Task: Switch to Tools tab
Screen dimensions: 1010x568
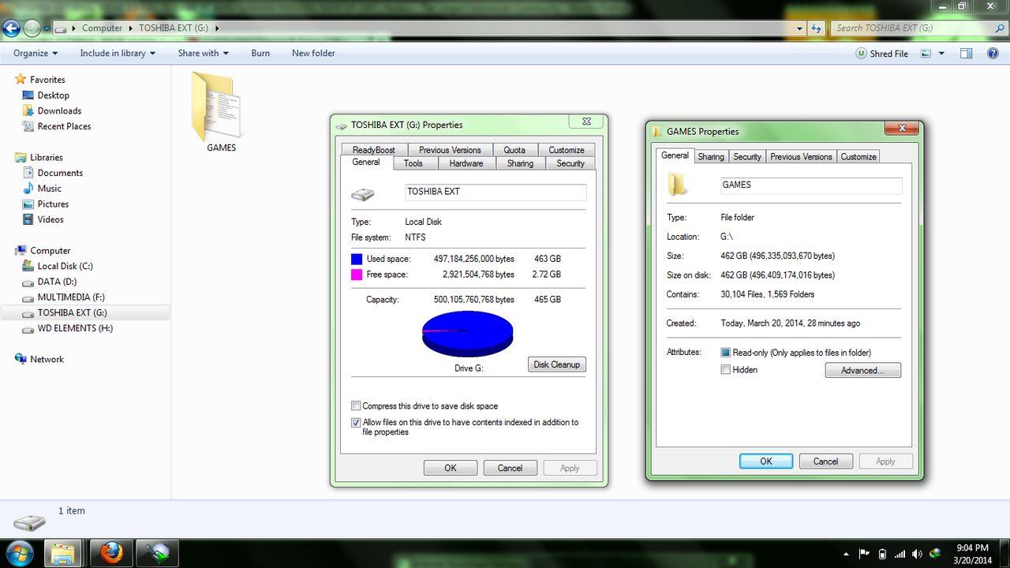Action: [413, 163]
